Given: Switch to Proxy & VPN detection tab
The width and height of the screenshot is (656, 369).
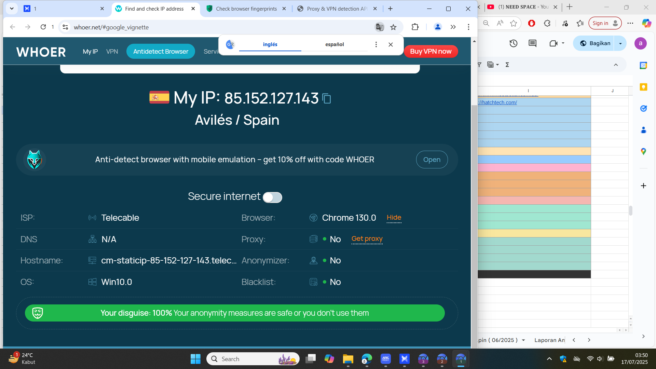Looking at the screenshot, I should coord(337,9).
